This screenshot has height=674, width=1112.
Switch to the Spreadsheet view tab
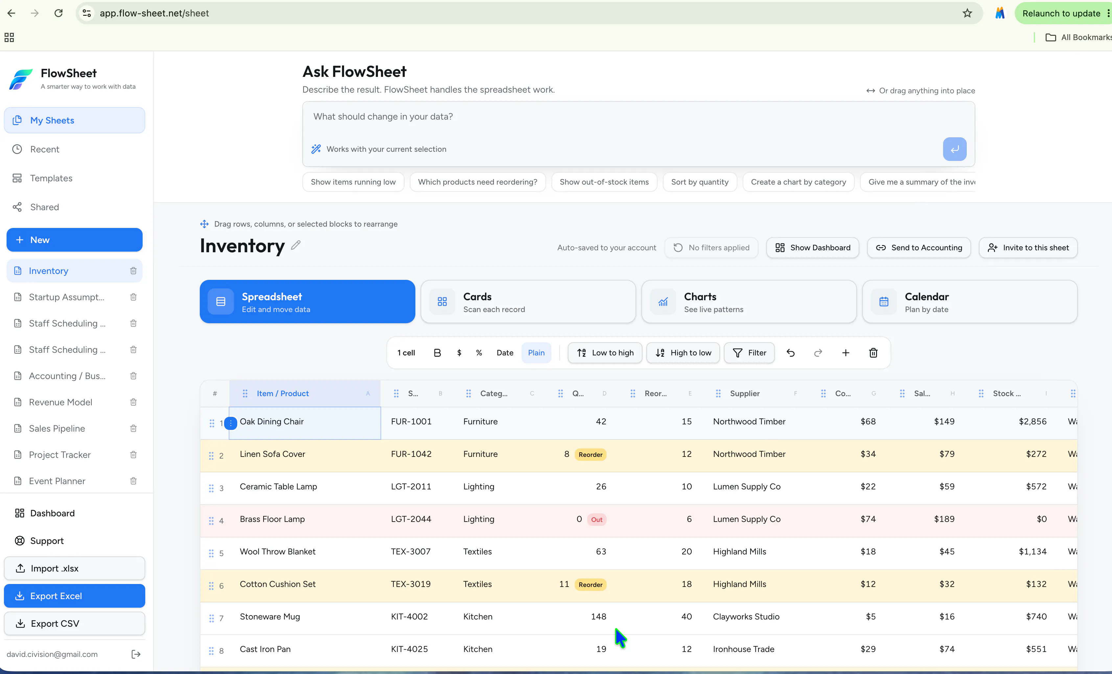pos(307,301)
